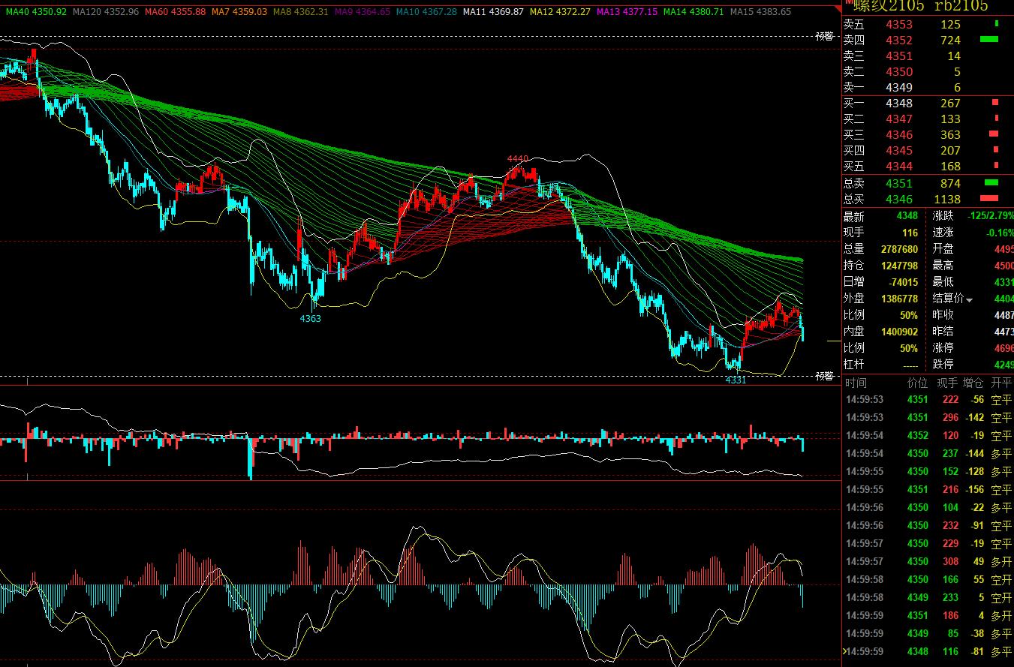1014x667 pixels.
Task: Select the MA9 4364.65 legend entry
Action: 362,12
